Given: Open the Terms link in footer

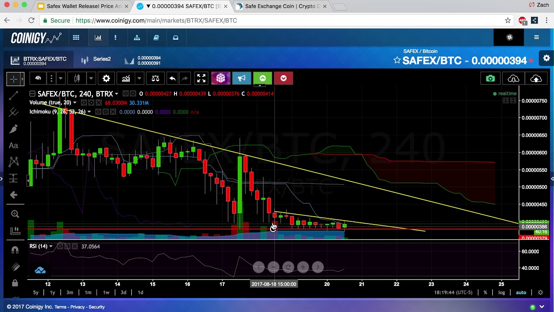Looking at the screenshot, I should pyautogui.click(x=61, y=307).
